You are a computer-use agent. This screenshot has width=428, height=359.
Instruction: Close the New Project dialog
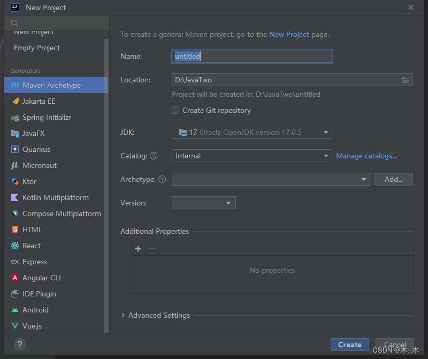(x=411, y=7)
